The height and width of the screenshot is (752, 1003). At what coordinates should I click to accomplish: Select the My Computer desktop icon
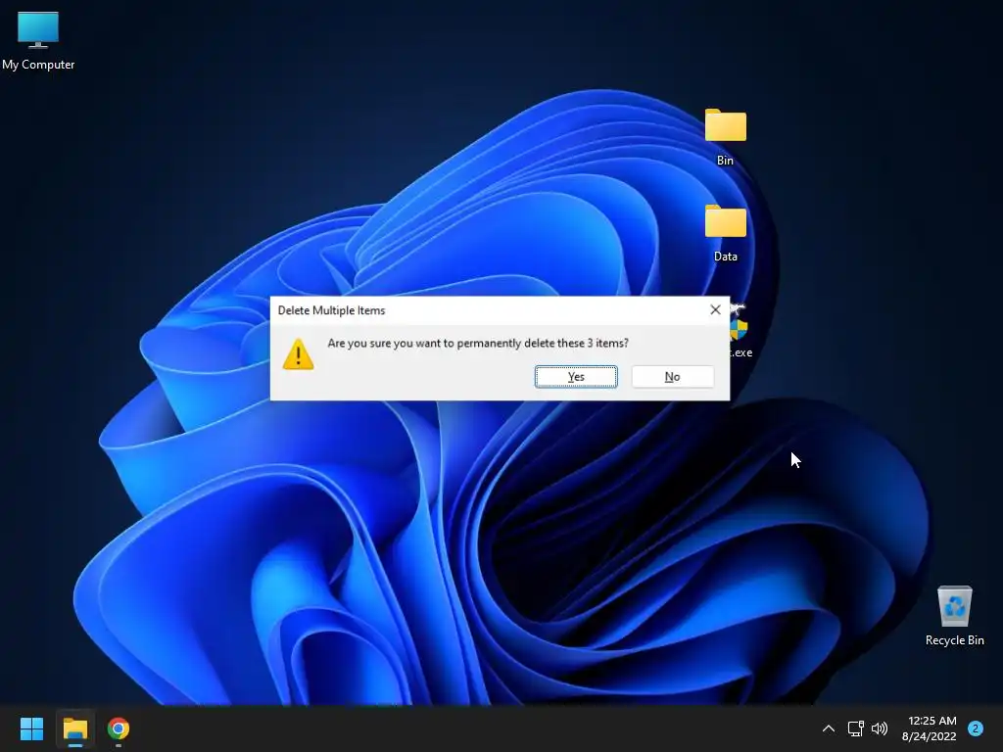click(x=38, y=41)
